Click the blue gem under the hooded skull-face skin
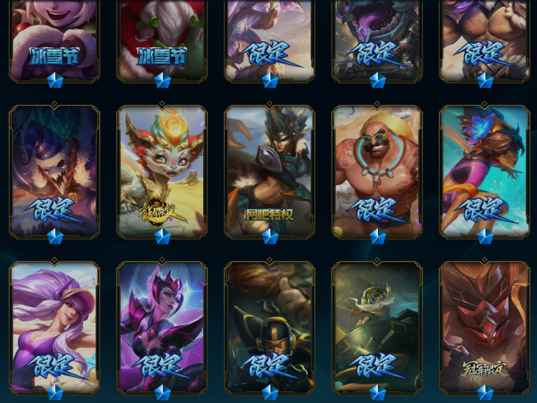Viewport: 537px width, 403px height. coord(54,236)
